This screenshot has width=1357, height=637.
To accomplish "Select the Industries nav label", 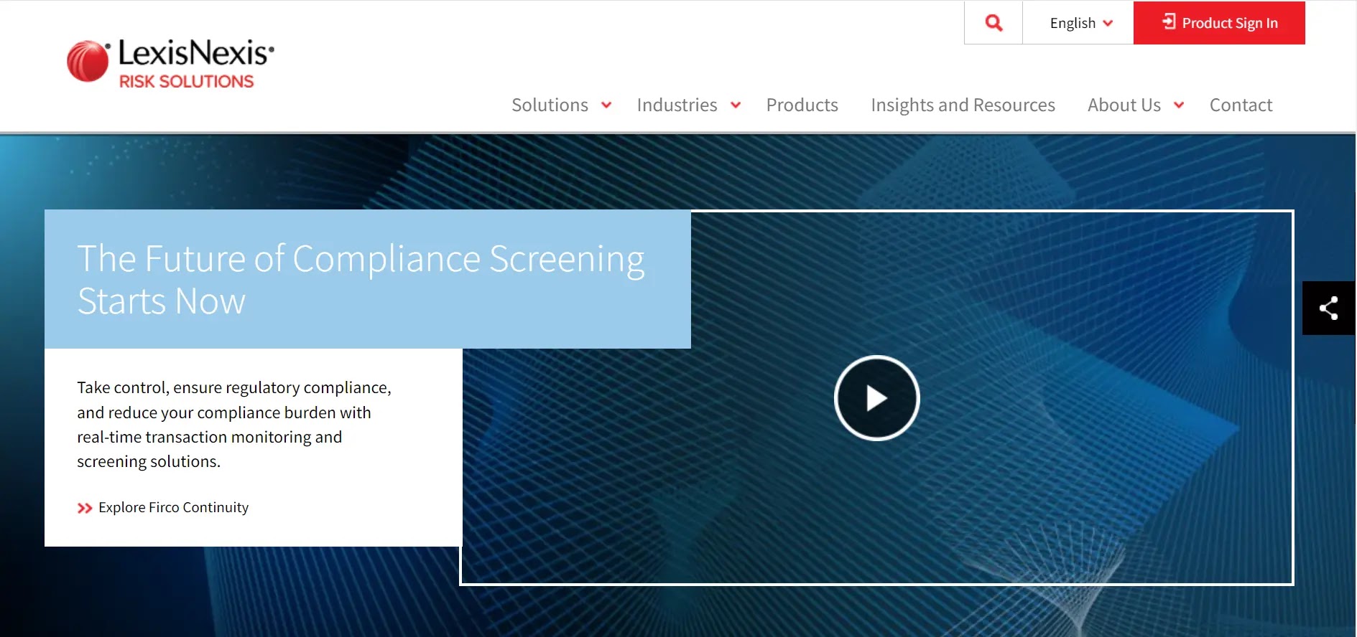I will 677,105.
